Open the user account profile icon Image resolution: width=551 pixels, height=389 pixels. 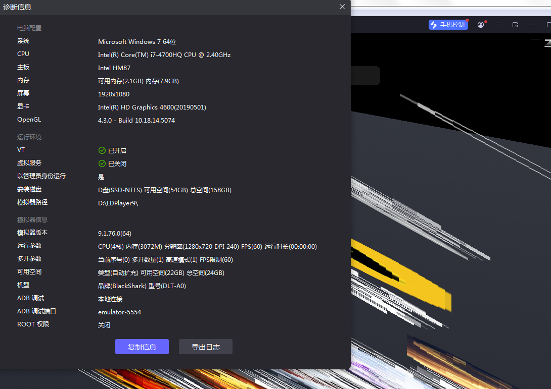pos(480,25)
